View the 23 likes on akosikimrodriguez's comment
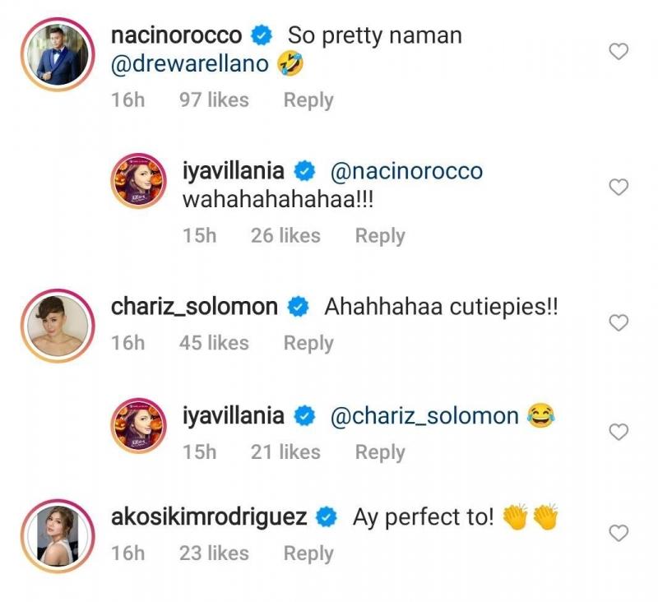This screenshot has height=602, width=658. click(214, 553)
